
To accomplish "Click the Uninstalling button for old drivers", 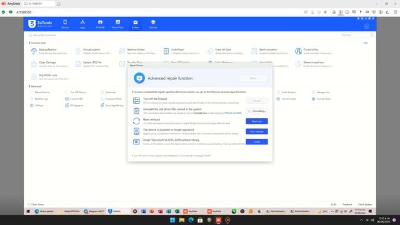I will pos(257,111).
